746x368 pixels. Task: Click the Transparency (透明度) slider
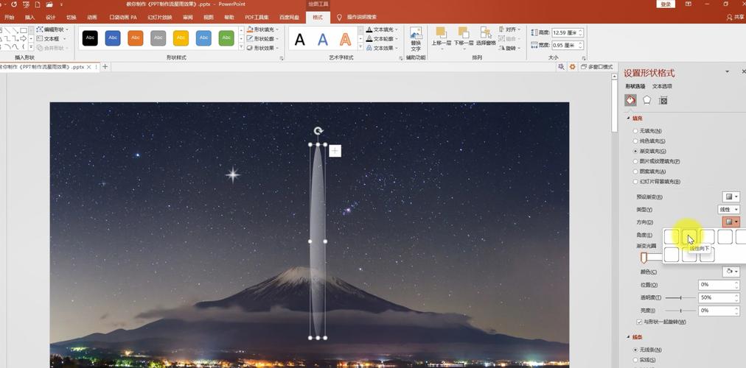pyautogui.click(x=680, y=297)
